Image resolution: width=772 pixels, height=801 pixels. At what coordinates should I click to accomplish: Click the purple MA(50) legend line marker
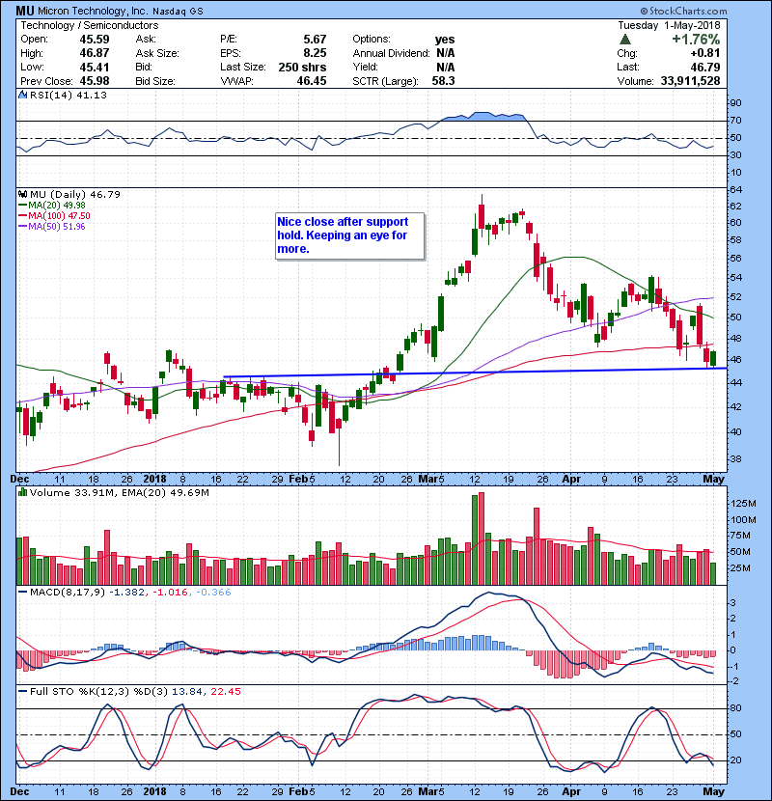[x=22, y=226]
